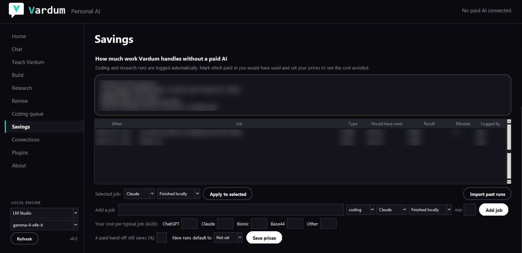Click the Other cost field
Viewport: 522px width, 253px height.
click(x=328, y=224)
